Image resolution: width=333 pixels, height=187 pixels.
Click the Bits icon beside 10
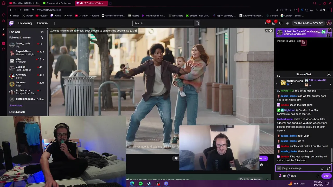click(x=280, y=176)
